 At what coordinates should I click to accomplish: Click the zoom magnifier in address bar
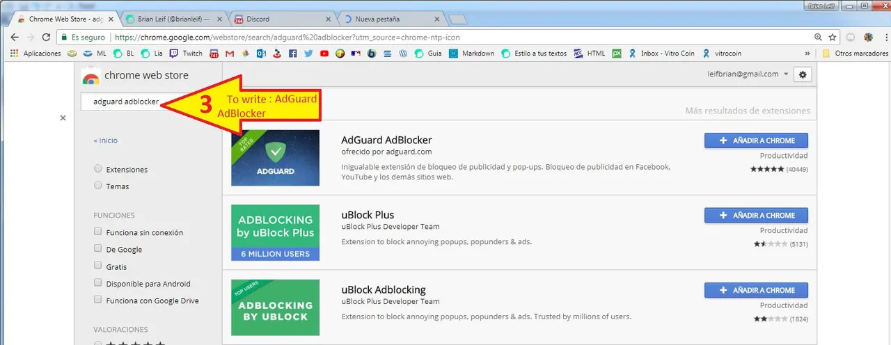[819, 37]
